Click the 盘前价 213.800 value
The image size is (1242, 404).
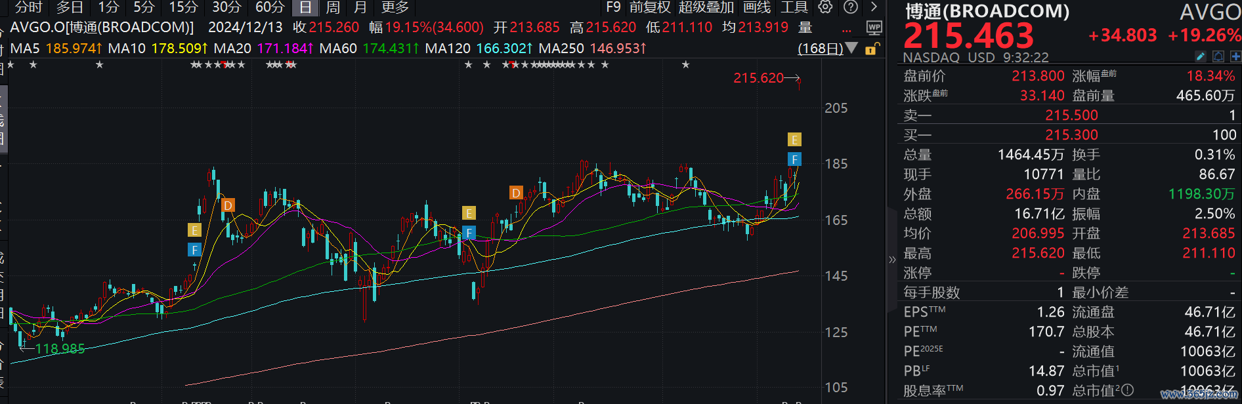coord(1038,76)
